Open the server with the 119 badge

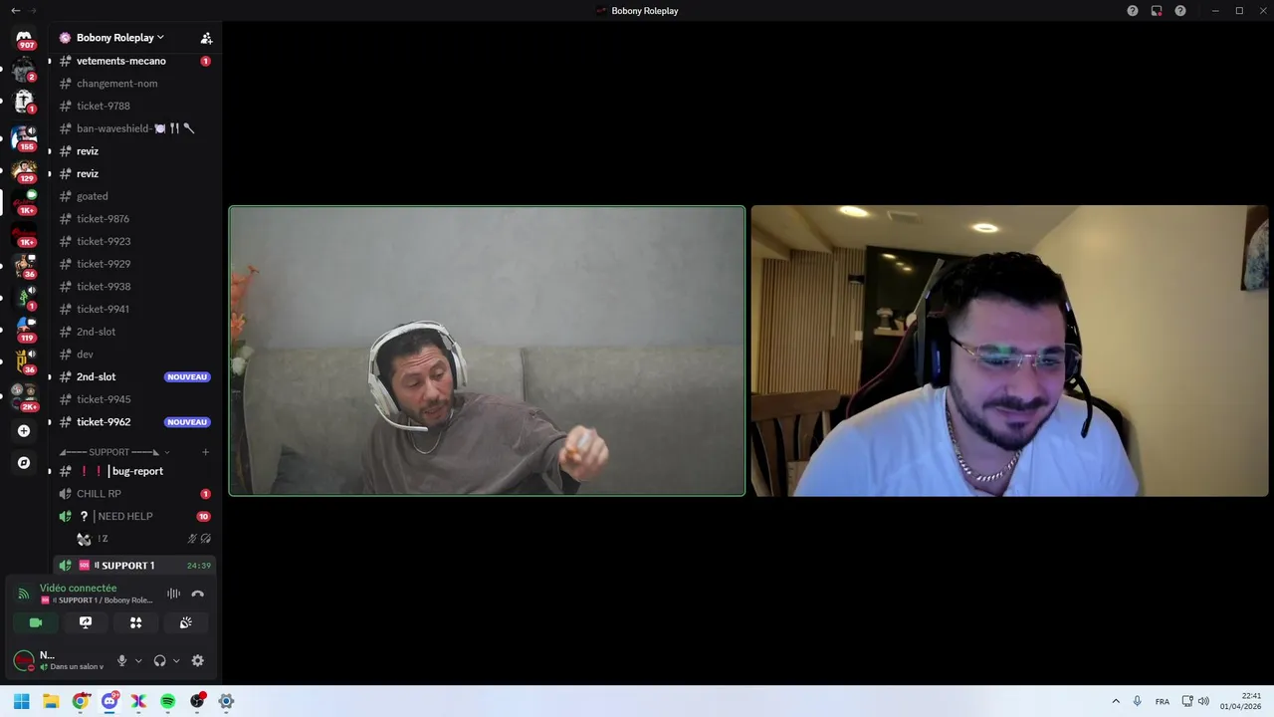tap(24, 328)
